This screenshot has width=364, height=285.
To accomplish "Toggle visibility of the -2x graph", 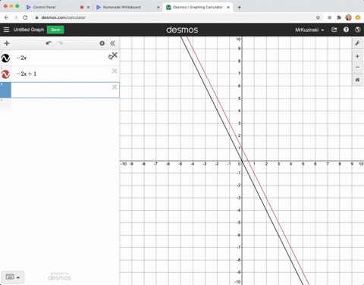I will click(x=5, y=58).
